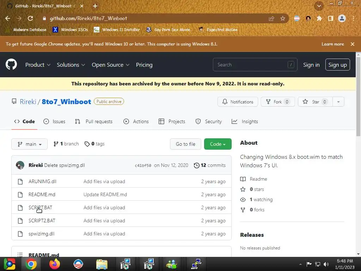The width and height of the screenshot is (361, 271).
Task: Open the green Code dropdown
Action: (x=218, y=144)
